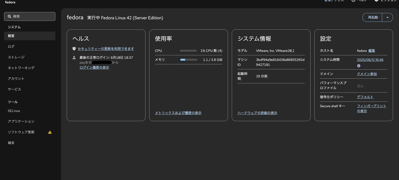399x180 pixels.
Task: Open 端末 terminal page
Action: [30, 143]
